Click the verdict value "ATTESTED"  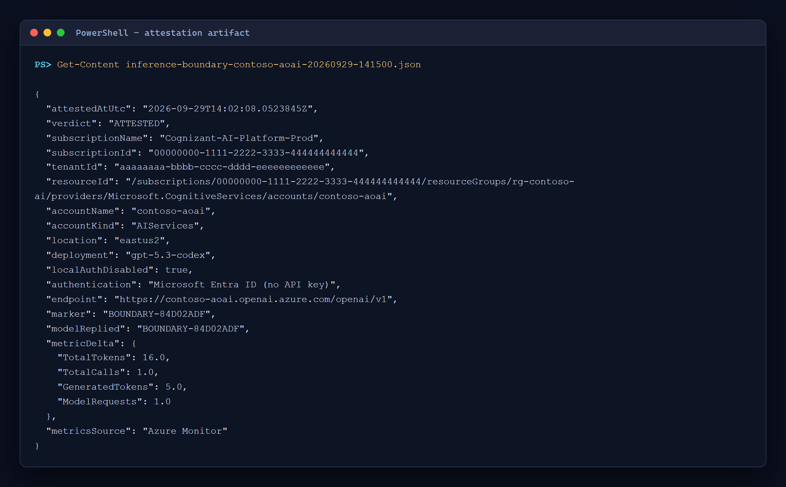coord(136,123)
